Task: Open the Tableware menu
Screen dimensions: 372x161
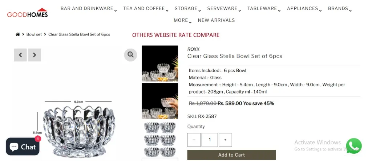Action: (x=263, y=9)
